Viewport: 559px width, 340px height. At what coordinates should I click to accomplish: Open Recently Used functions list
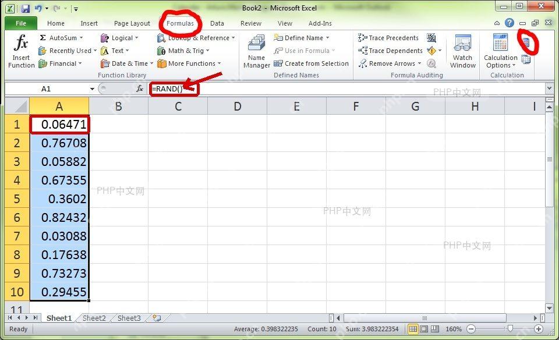(x=68, y=51)
